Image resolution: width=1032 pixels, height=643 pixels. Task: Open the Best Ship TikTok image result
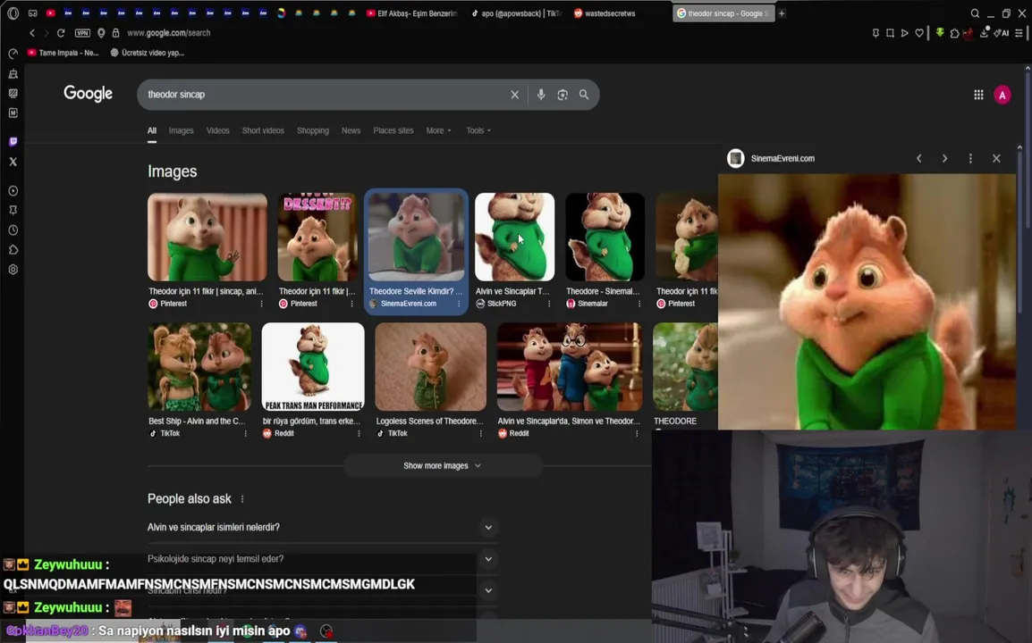pyautogui.click(x=199, y=367)
